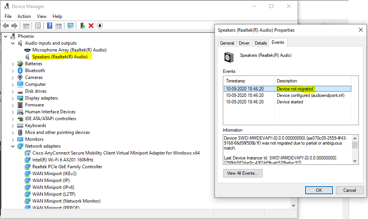Click the Human Interface Devices icon
Screen dimensions: 368x219
point(20,112)
